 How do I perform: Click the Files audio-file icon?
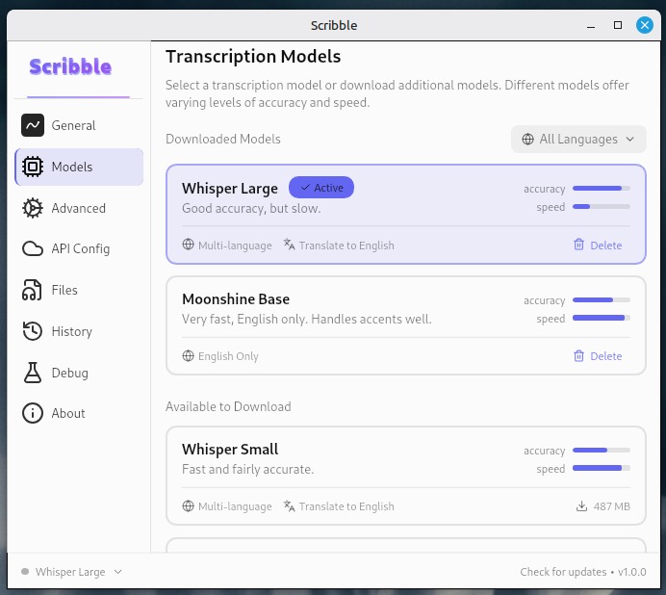[32, 290]
